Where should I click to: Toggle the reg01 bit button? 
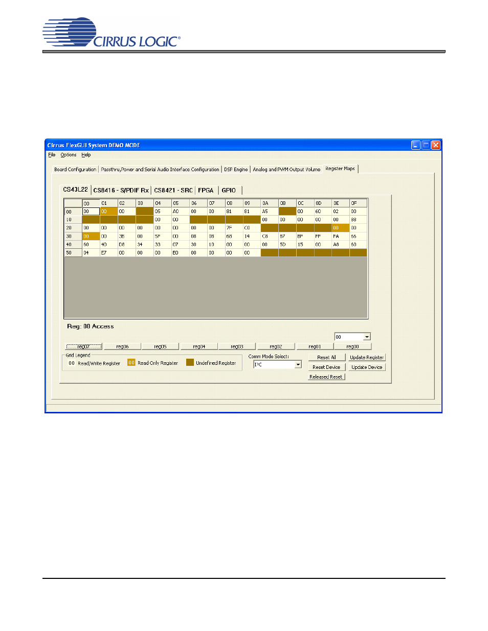pos(315,346)
